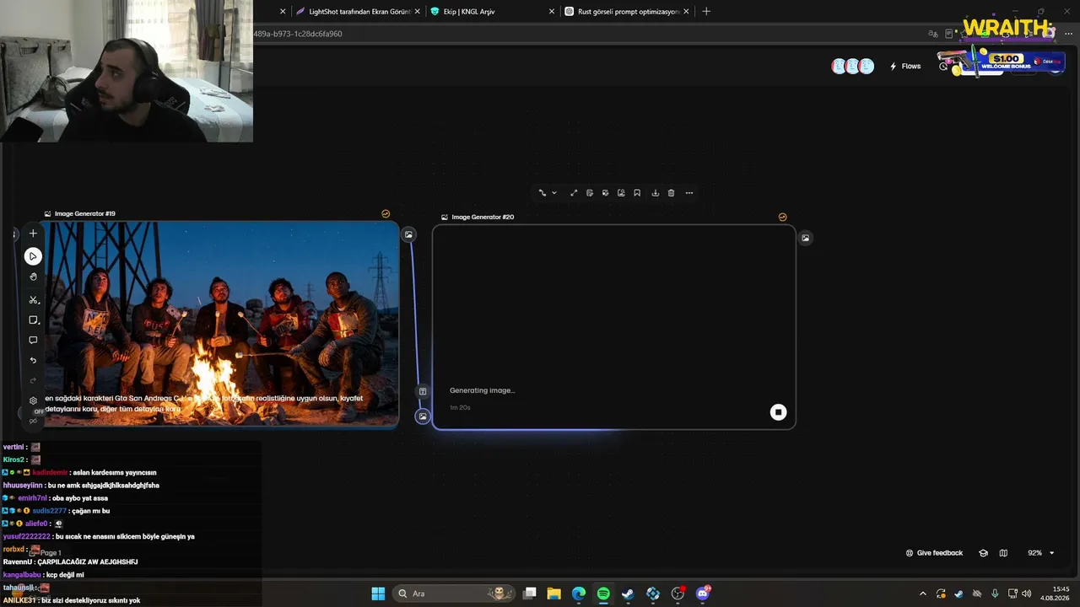Delete the selected node with trash icon
This screenshot has height=607, width=1080.
[671, 193]
